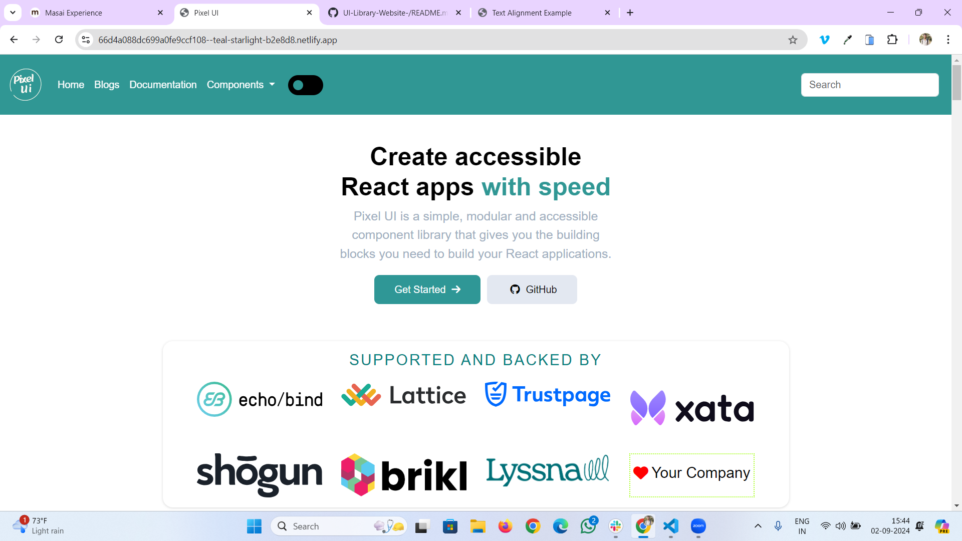
Task: Click the xata sponsor logo
Action: (x=692, y=408)
